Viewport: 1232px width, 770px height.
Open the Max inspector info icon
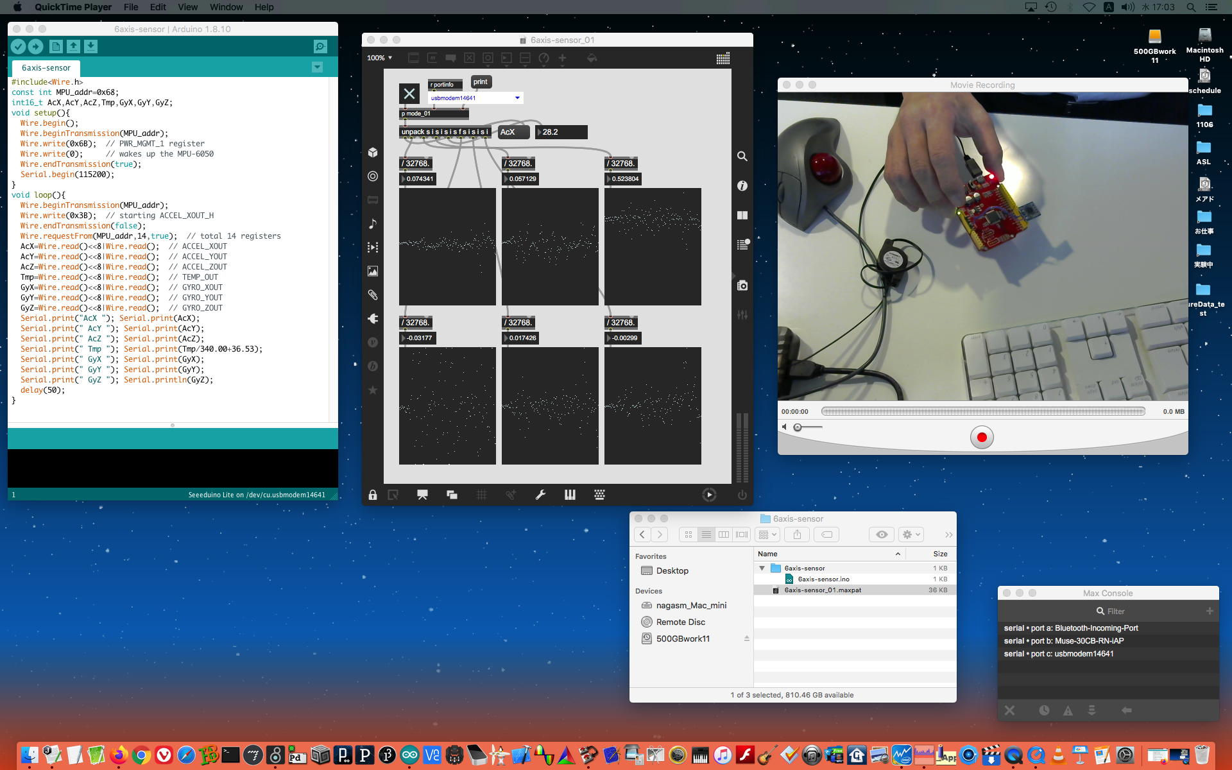(x=742, y=186)
